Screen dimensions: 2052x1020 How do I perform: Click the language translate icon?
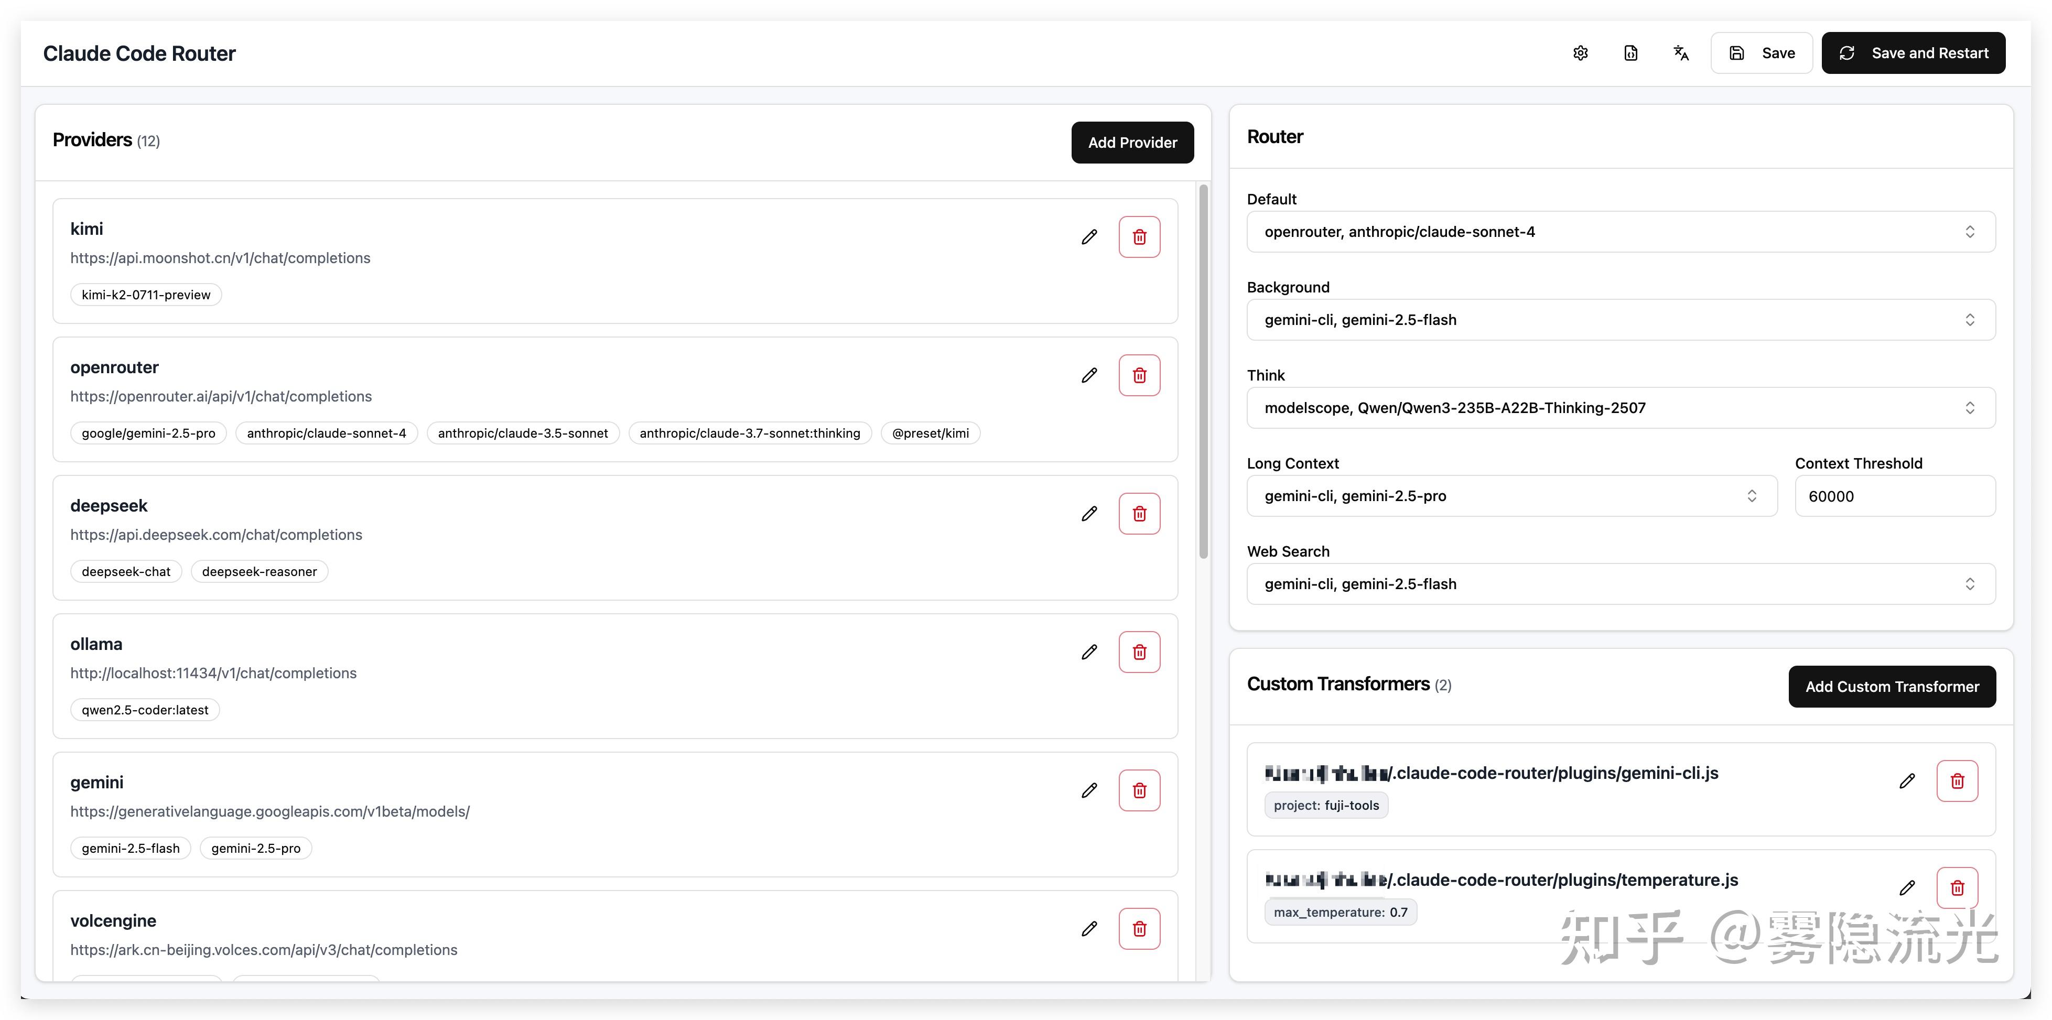pyautogui.click(x=1681, y=53)
